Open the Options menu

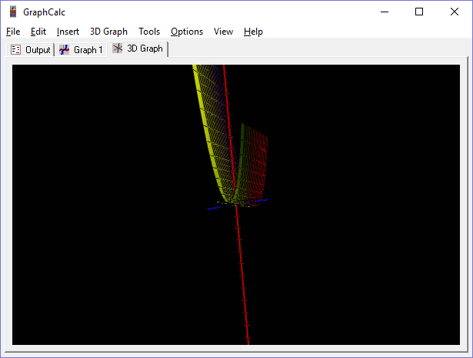(187, 32)
